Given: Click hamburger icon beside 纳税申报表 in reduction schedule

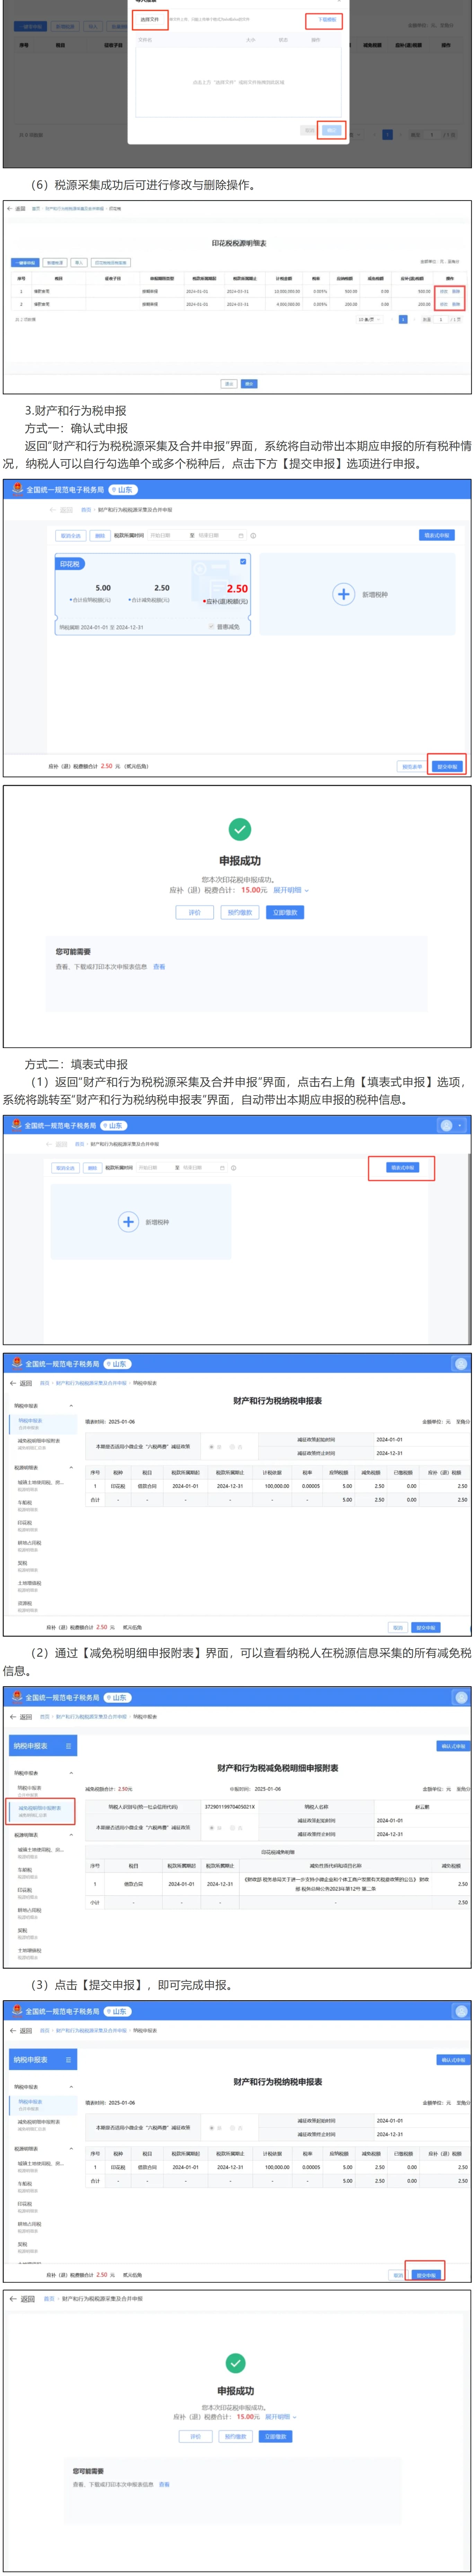Looking at the screenshot, I should click(x=68, y=1746).
